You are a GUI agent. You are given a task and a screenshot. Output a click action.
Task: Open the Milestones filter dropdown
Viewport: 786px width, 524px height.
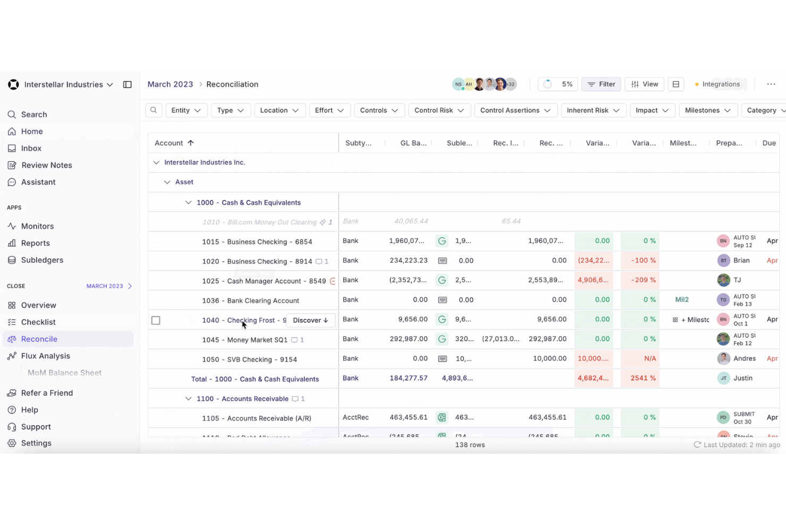[x=708, y=110]
